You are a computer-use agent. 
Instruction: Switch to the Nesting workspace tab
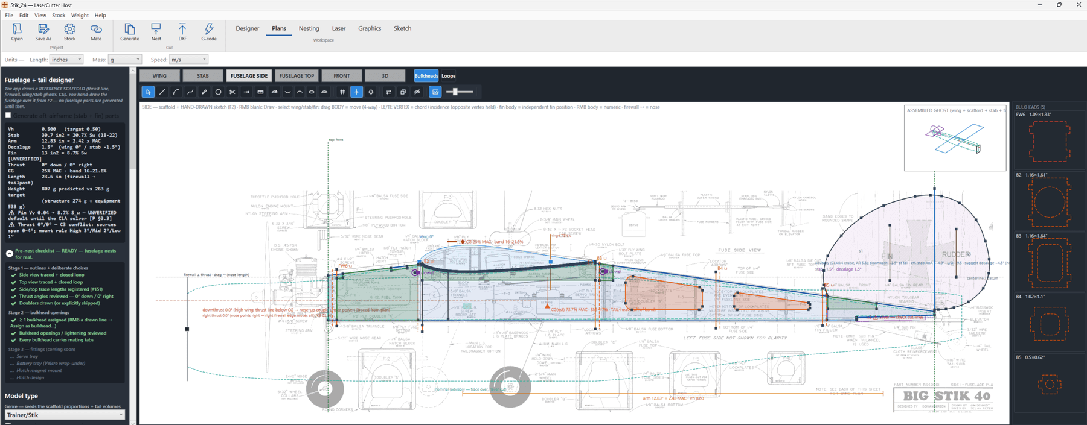point(309,28)
